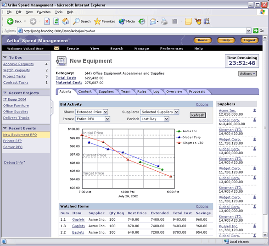Switch to the Suppliers tab

[106, 92]
